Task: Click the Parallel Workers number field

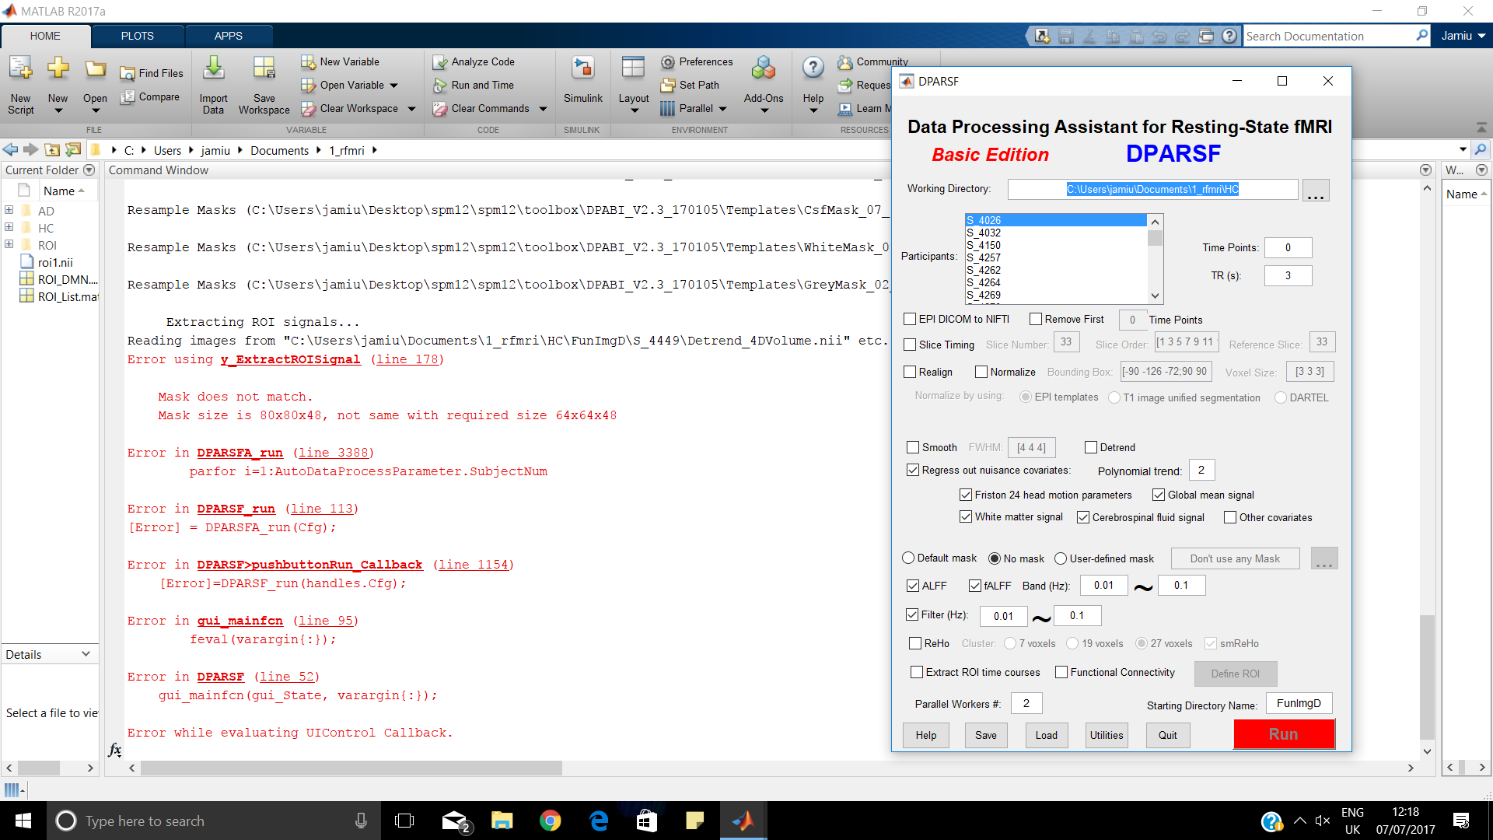Action: 1026,703
